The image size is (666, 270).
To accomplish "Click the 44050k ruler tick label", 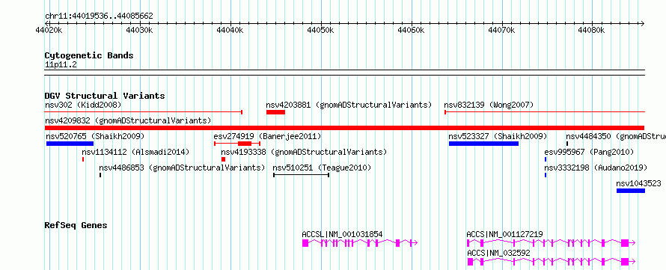I will point(321,31).
